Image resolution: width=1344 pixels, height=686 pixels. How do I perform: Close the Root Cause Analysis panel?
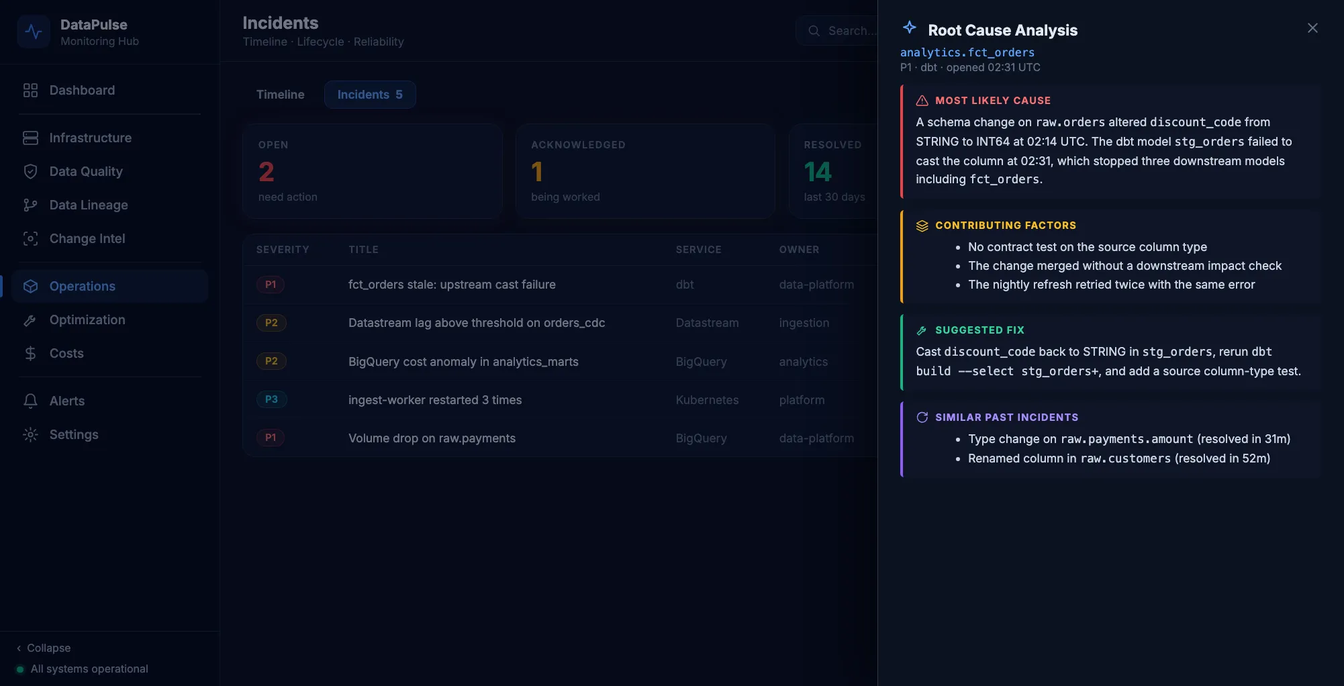point(1312,28)
